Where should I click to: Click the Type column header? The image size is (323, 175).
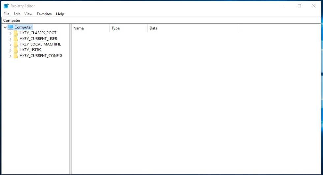(129, 28)
